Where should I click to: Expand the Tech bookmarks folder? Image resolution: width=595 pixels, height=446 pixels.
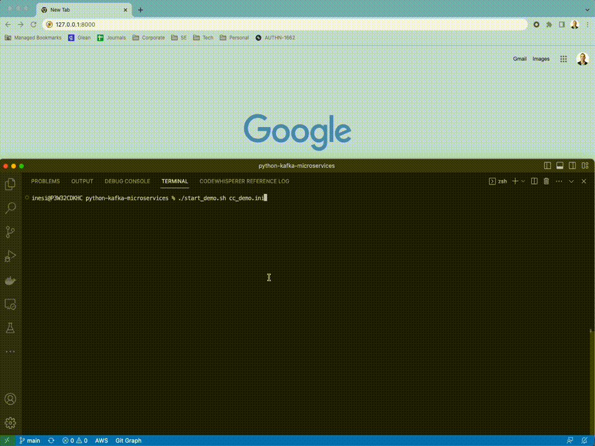[203, 38]
